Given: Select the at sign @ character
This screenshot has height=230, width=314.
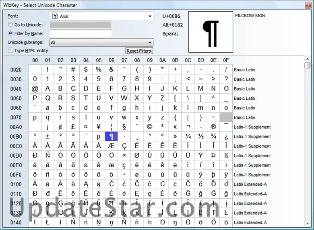Looking at the screenshot, I should [x=35, y=88].
